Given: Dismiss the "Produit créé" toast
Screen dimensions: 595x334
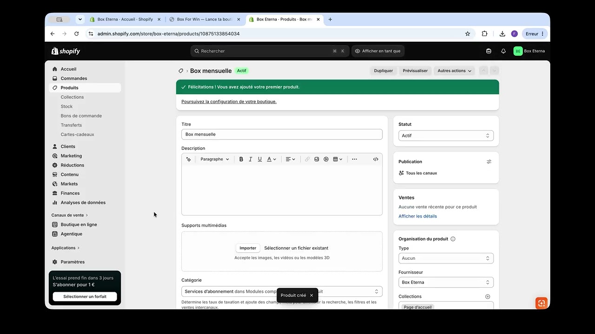Looking at the screenshot, I should point(311,295).
